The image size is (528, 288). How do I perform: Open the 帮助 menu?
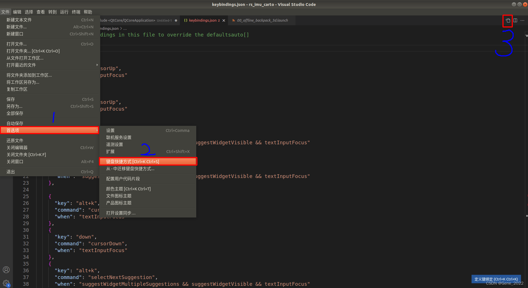pyautogui.click(x=88, y=12)
